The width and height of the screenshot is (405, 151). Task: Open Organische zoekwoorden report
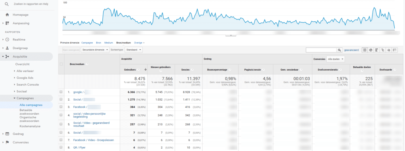[29, 119]
